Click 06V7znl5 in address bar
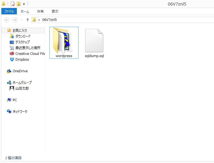This screenshot has height=163, width=214. (x=49, y=20)
